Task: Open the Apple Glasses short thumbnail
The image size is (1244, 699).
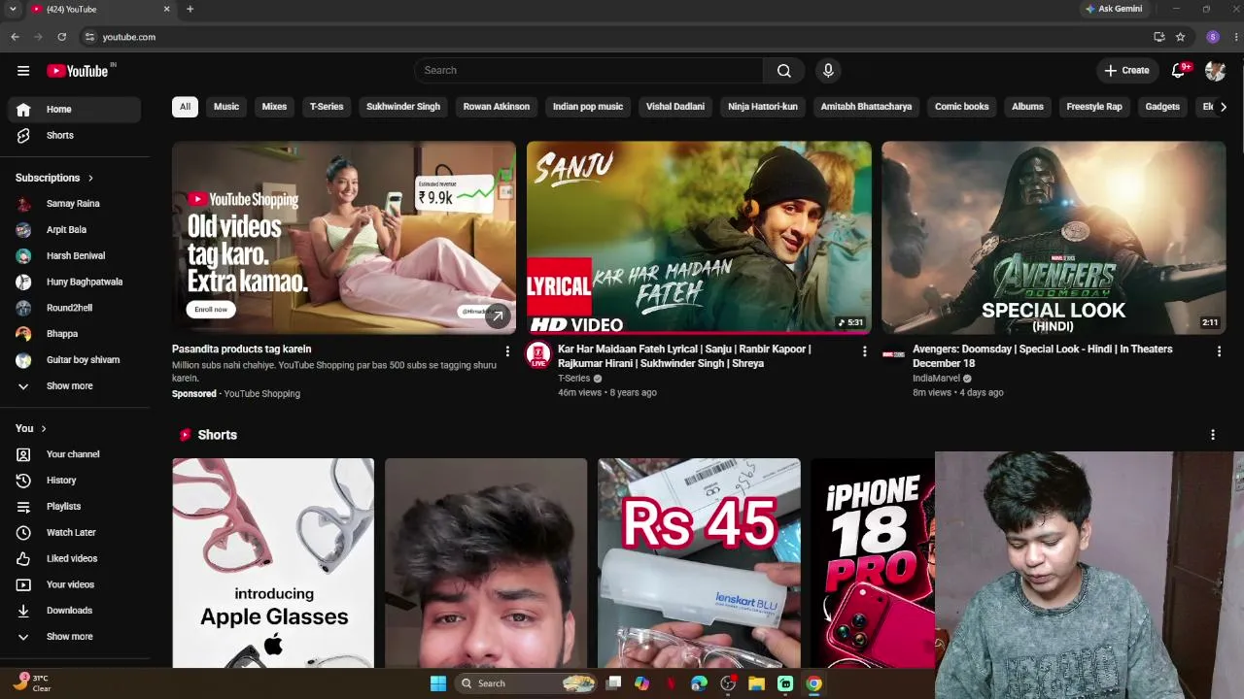Action: [273, 563]
